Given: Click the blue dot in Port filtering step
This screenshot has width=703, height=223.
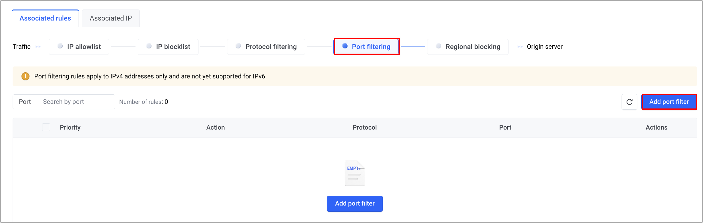Looking at the screenshot, I should click(345, 46).
